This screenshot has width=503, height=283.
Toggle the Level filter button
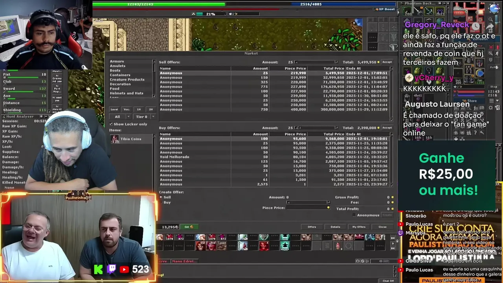point(114,109)
